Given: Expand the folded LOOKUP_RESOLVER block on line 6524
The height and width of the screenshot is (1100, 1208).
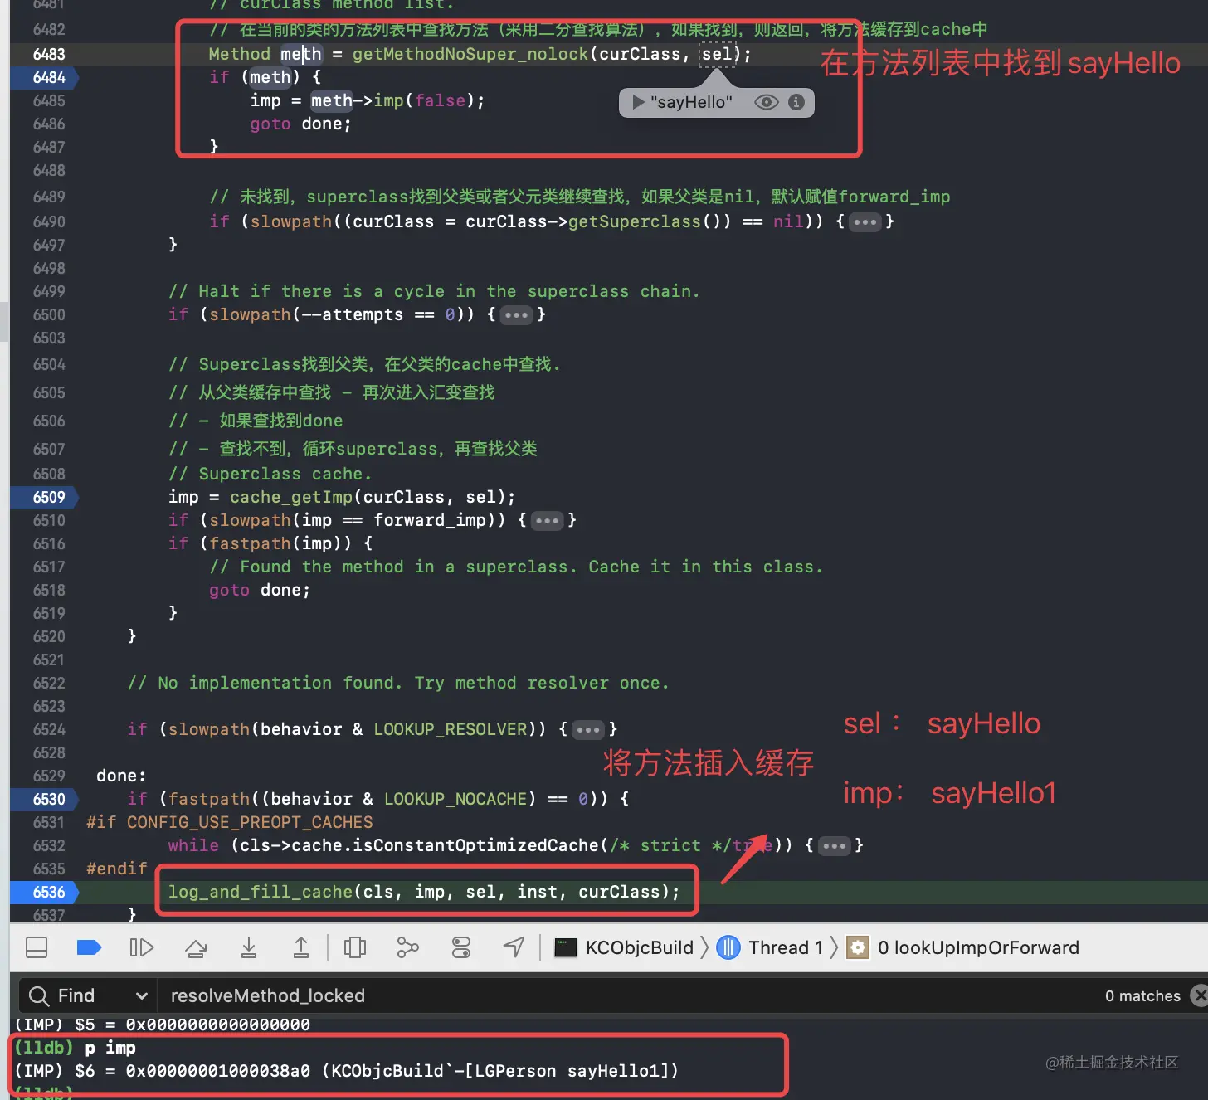Looking at the screenshot, I should click(x=588, y=730).
